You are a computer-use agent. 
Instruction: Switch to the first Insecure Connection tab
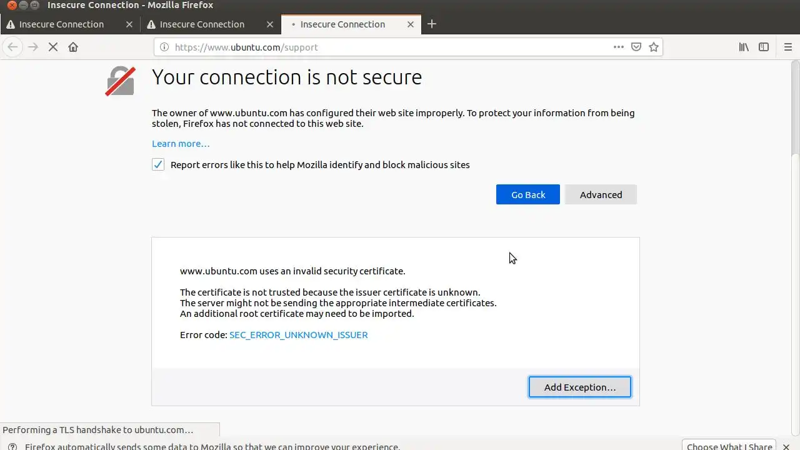[x=61, y=24]
